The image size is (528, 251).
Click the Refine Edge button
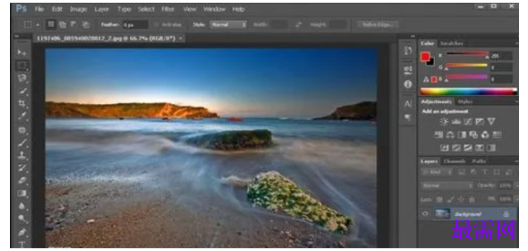[378, 24]
